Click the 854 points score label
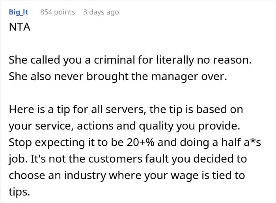This screenshot has width=276, height=203. pyautogui.click(x=58, y=12)
